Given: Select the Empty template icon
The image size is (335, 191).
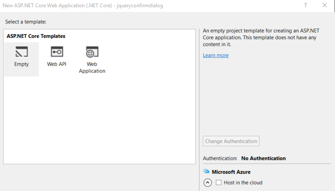Looking at the screenshot, I should (21, 52).
